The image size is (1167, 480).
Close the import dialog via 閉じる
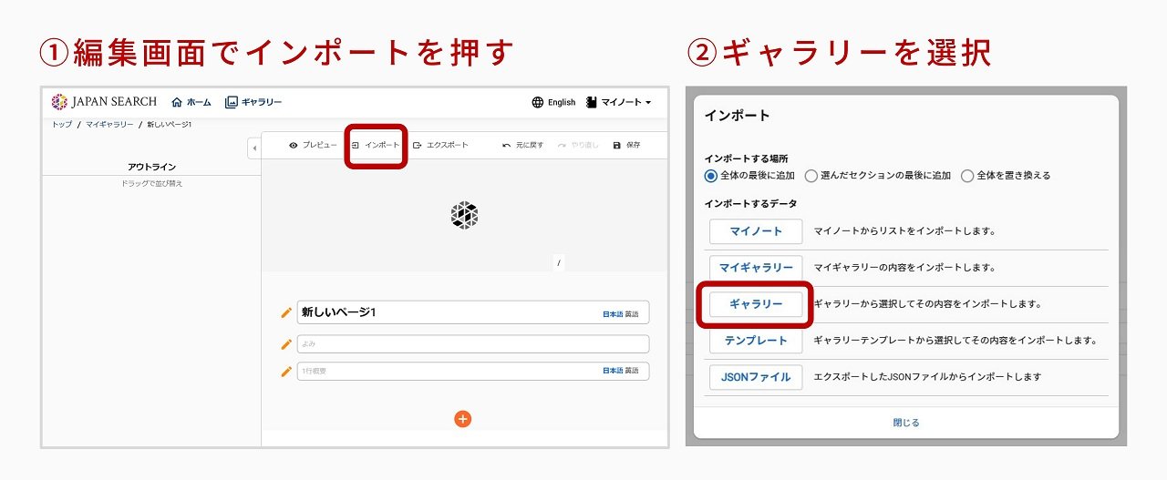point(905,423)
